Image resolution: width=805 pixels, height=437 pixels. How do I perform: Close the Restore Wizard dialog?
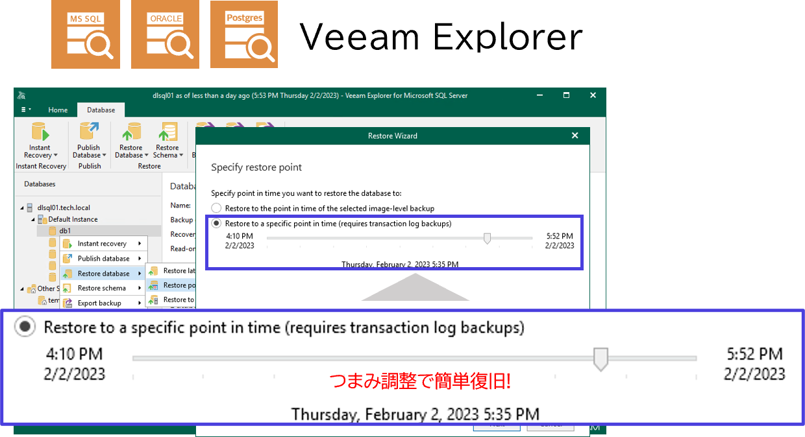pyautogui.click(x=575, y=136)
